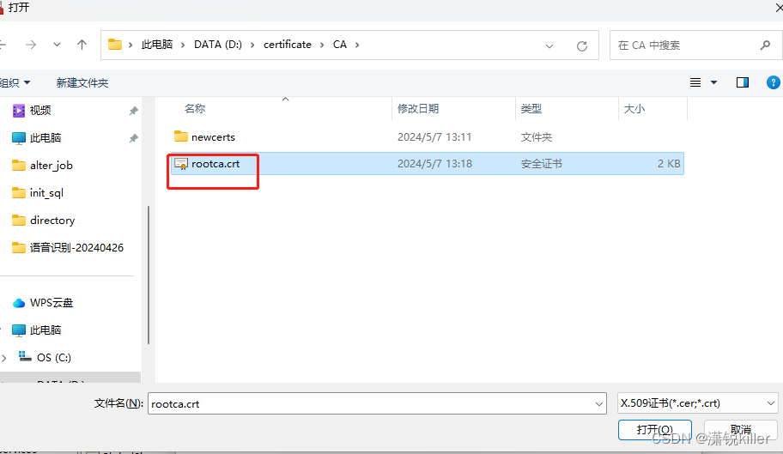
Task: Open address bar history dropdown
Action: coord(549,45)
